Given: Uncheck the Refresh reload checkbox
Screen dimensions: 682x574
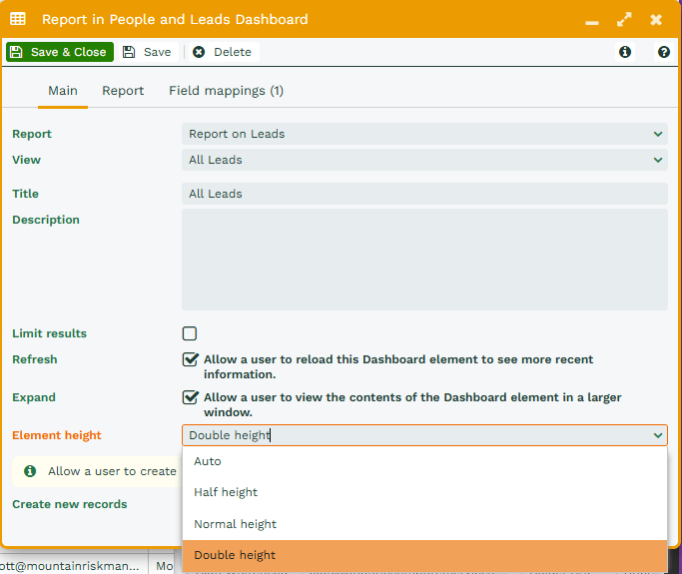Looking at the screenshot, I should click(190, 359).
